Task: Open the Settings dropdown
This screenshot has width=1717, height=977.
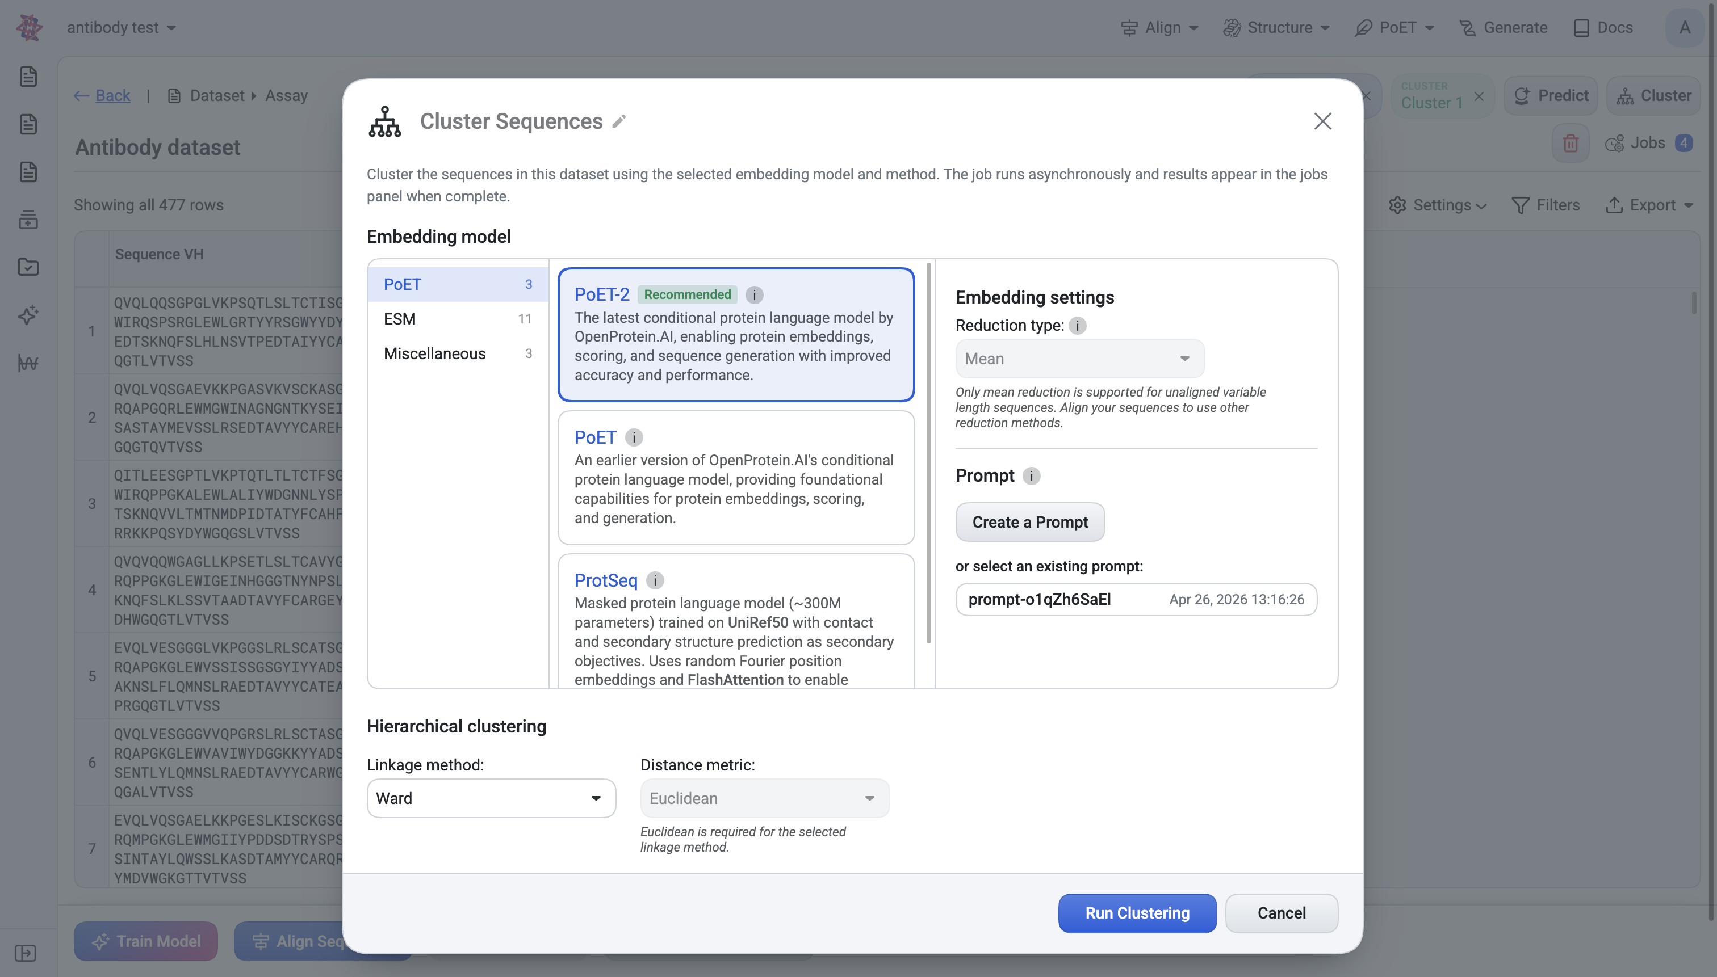Action: (1437, 205)
